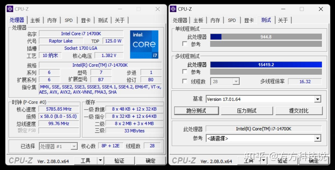Viewport: 335px width, 170px height.
Task: Switch to 测试 tab in left window
Action: pyautogui.click(x=103, y=20)
